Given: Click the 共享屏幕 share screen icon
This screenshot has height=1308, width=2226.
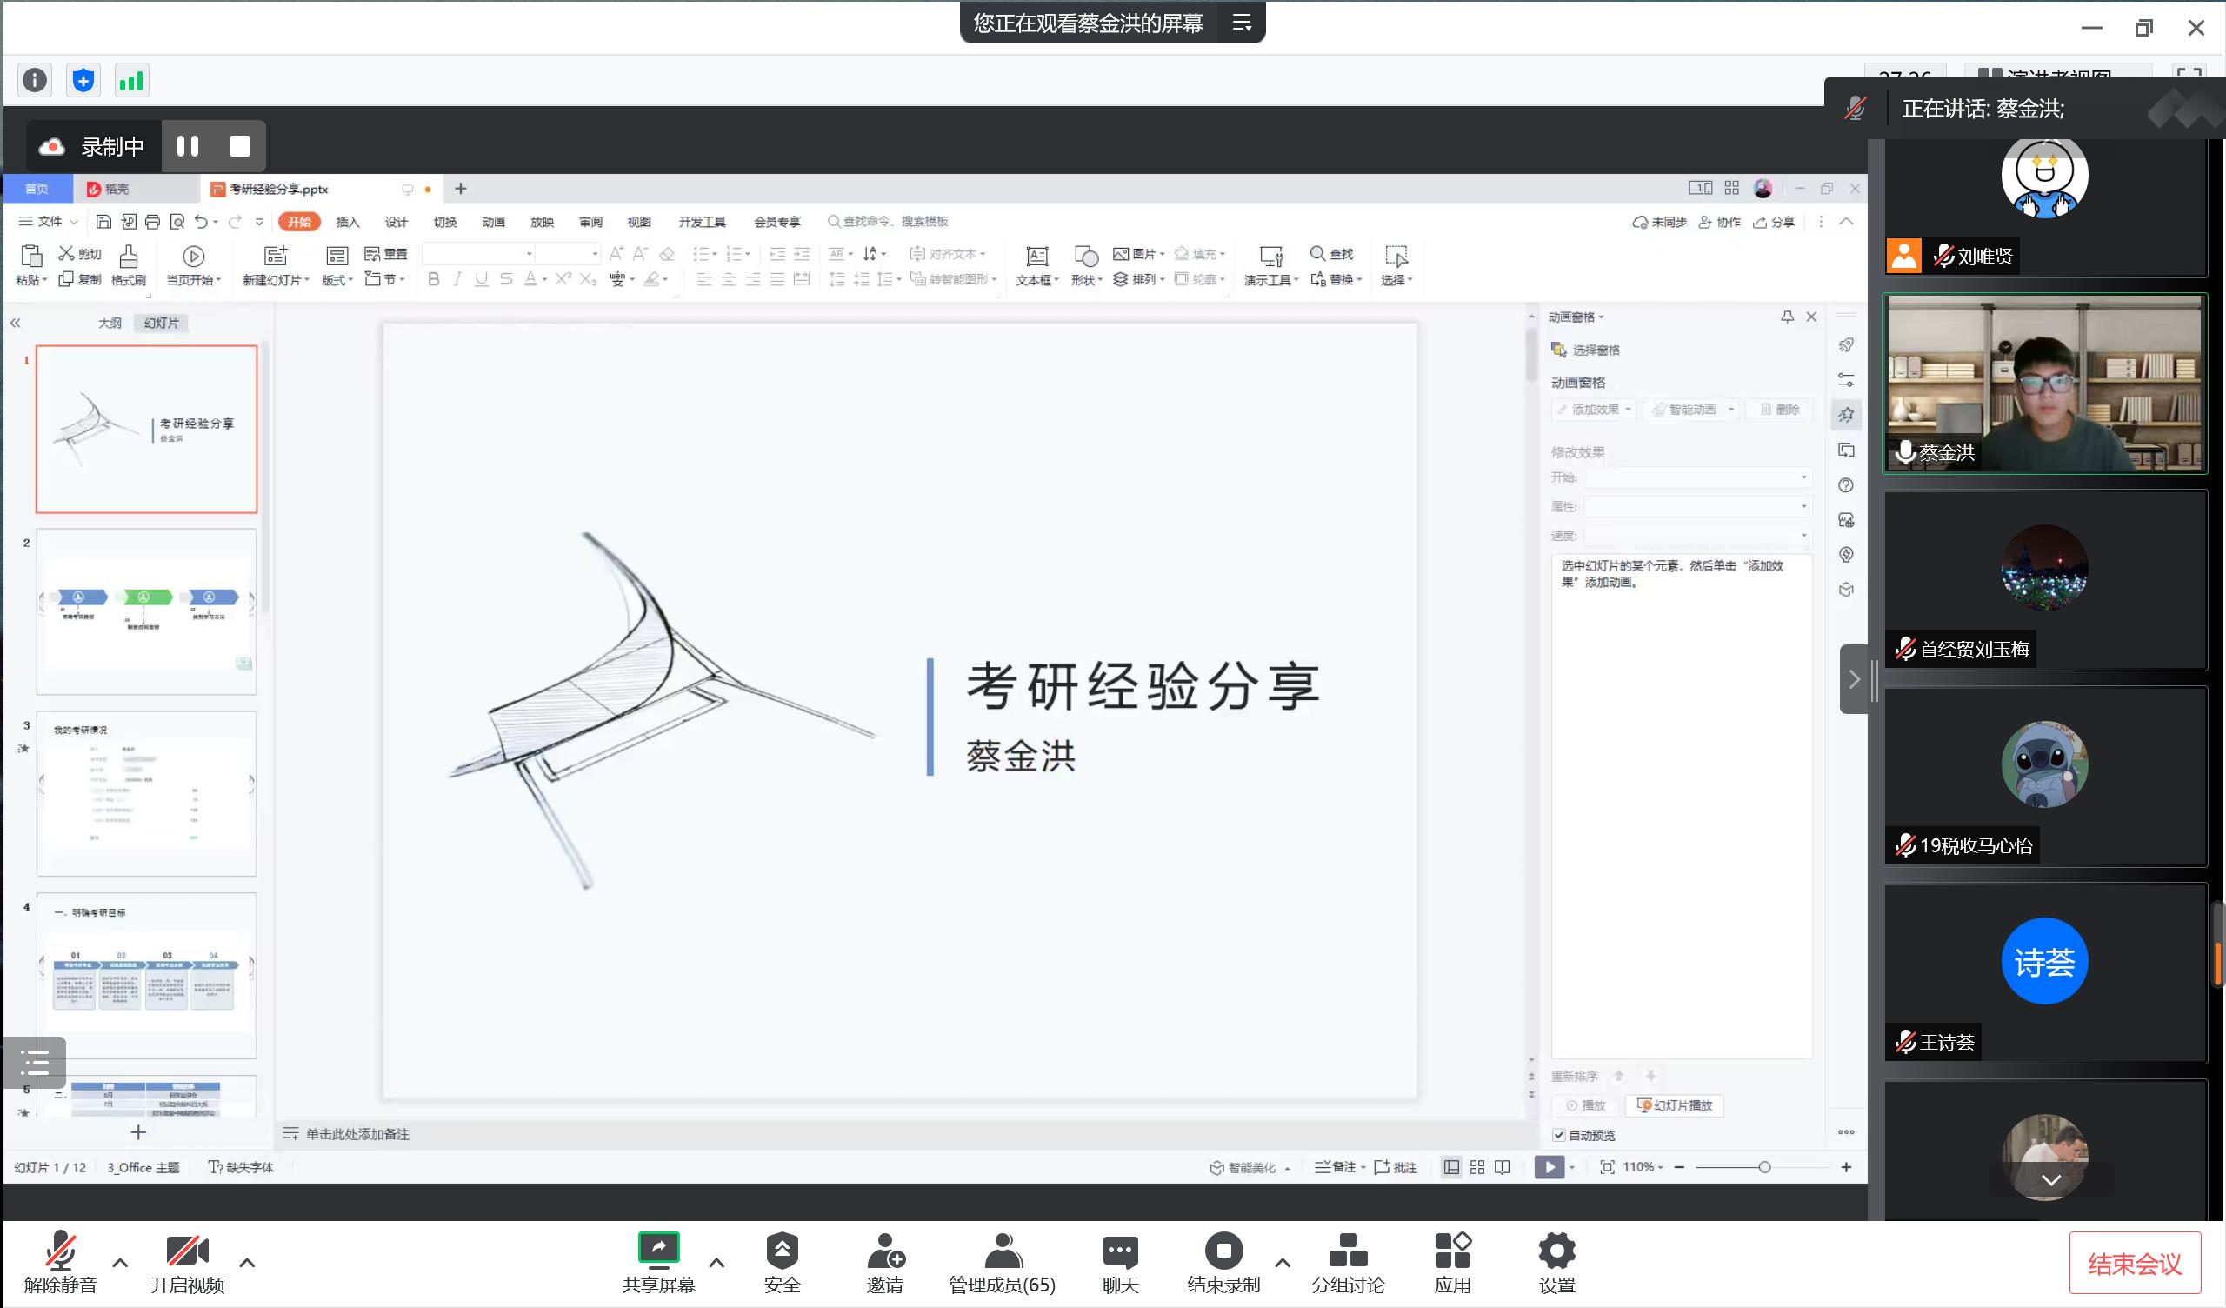Looking at the screenshot, I should [658, 1250].
